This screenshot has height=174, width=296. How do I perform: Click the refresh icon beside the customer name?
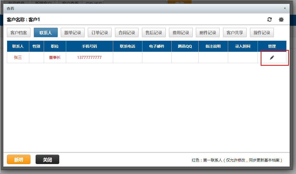[269, 19]
